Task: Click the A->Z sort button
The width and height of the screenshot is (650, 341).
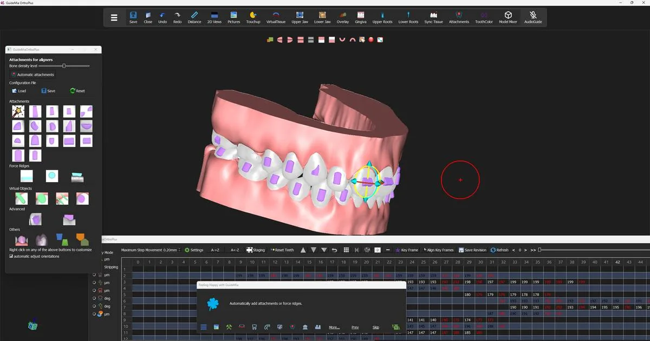Action: click(215, 250)
